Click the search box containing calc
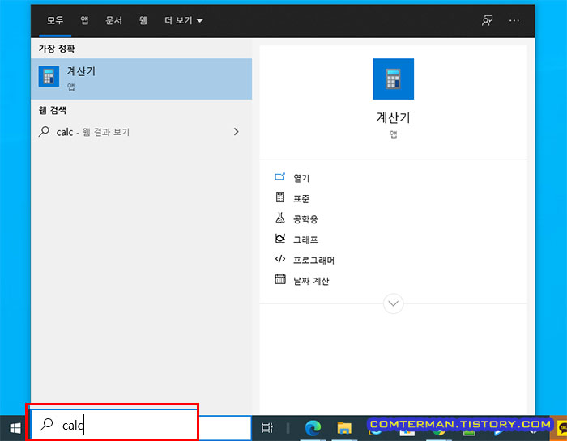567x441 pixels. tap(141, 426)
